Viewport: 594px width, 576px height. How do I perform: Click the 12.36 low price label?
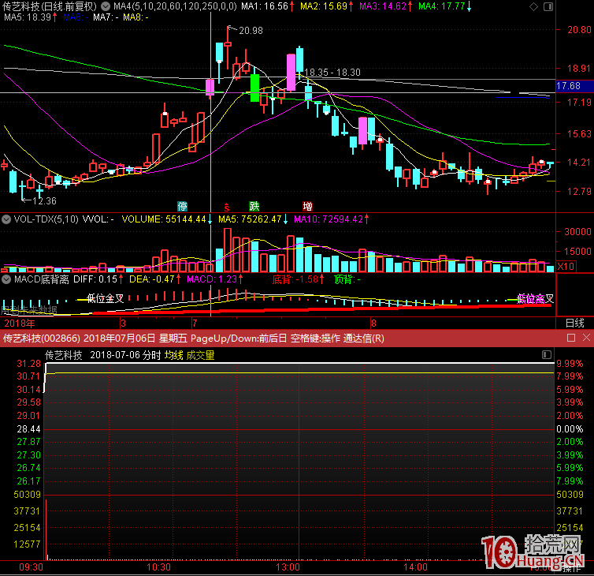[x=44, y=201]
